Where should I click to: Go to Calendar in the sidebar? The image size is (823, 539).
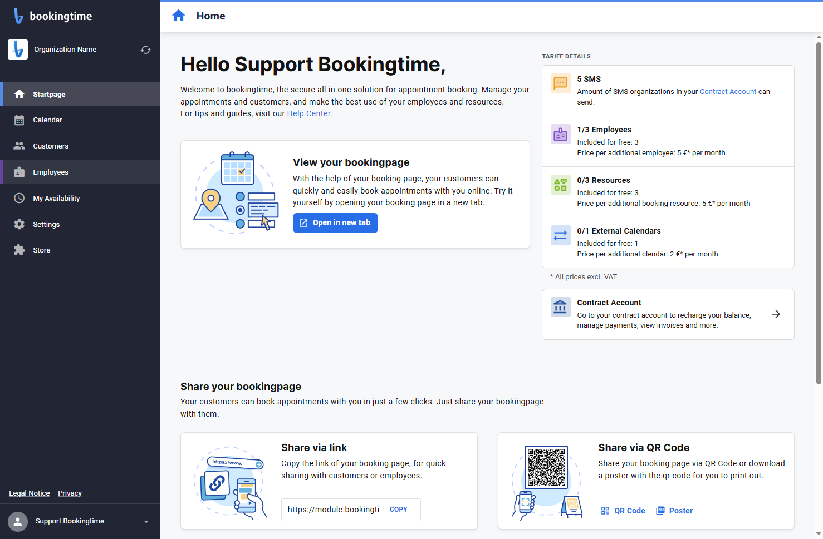(80, 120)
